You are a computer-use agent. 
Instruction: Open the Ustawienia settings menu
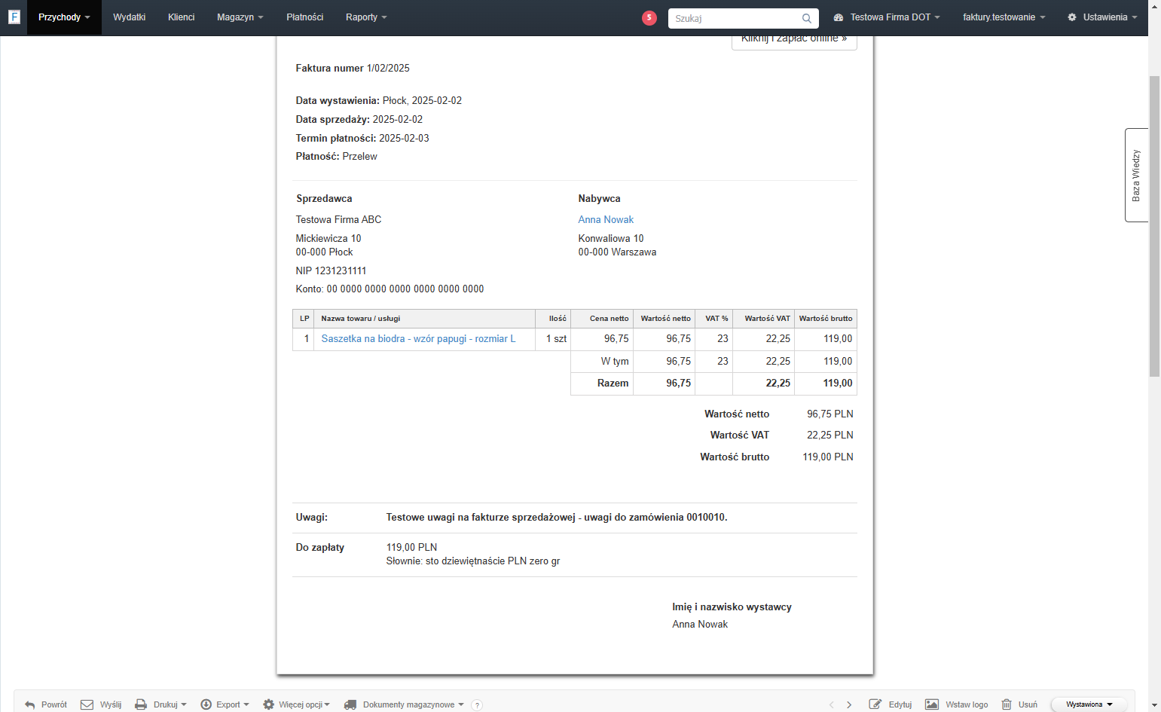pos(1102,17)
